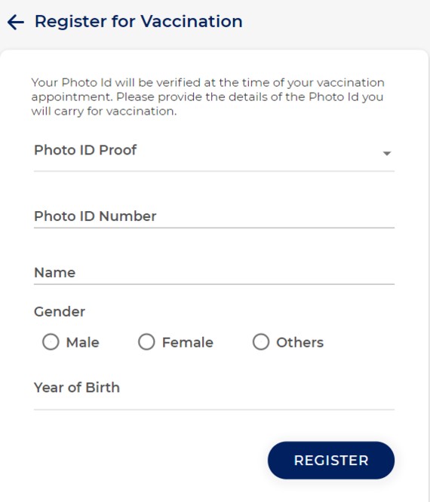Click the underline of Photo ID Proof dropdown
Screen dimensions: 430x502
coord(214,171)
